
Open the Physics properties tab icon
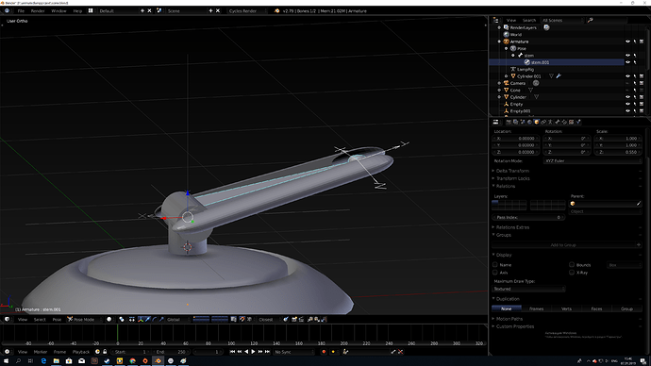click(578, 122)
